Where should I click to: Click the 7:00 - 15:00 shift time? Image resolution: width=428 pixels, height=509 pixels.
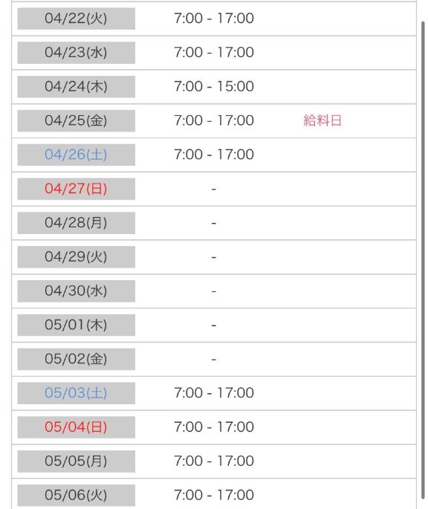tap(214, 86)
